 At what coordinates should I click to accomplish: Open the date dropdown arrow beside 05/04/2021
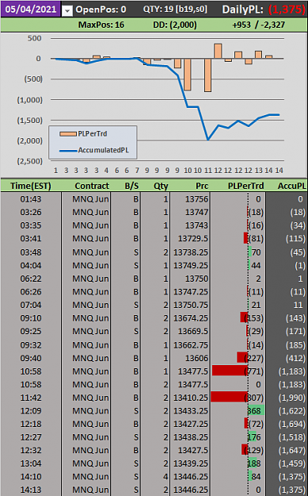[x=67, y=10]
